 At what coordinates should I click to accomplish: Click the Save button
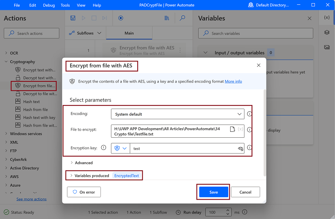coord(213,192)
